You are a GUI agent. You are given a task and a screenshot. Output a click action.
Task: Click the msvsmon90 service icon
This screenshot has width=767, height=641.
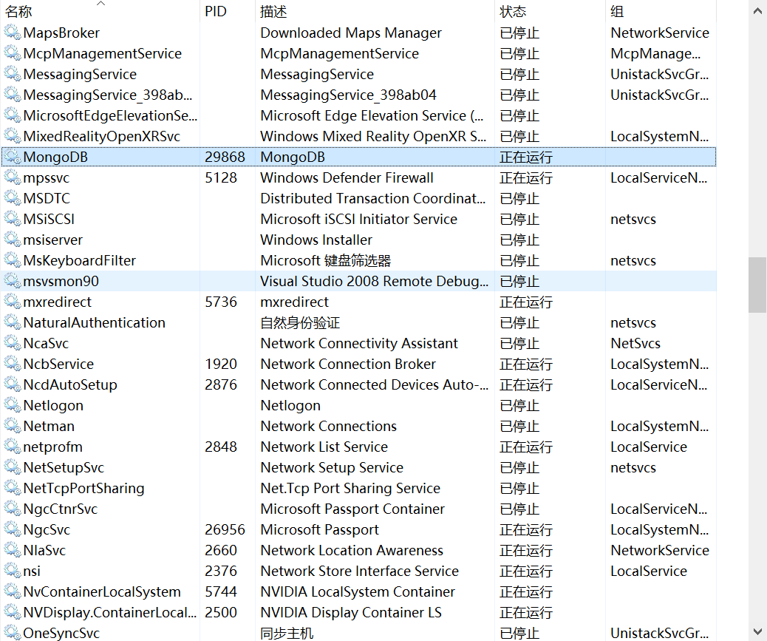(13, 281)
